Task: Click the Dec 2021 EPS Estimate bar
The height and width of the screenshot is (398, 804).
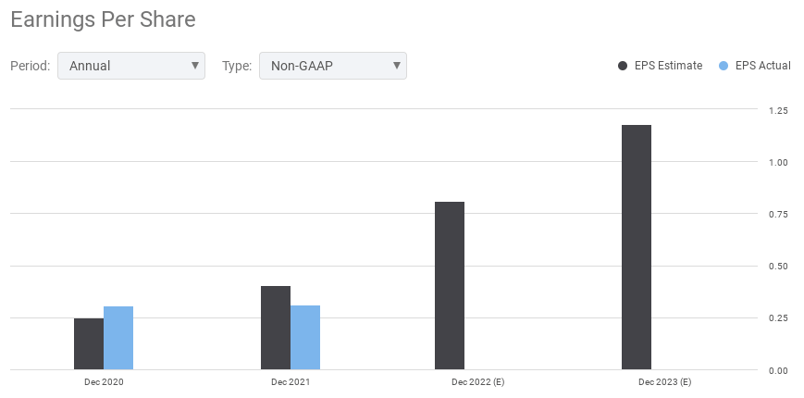Action: pos(276,328)
